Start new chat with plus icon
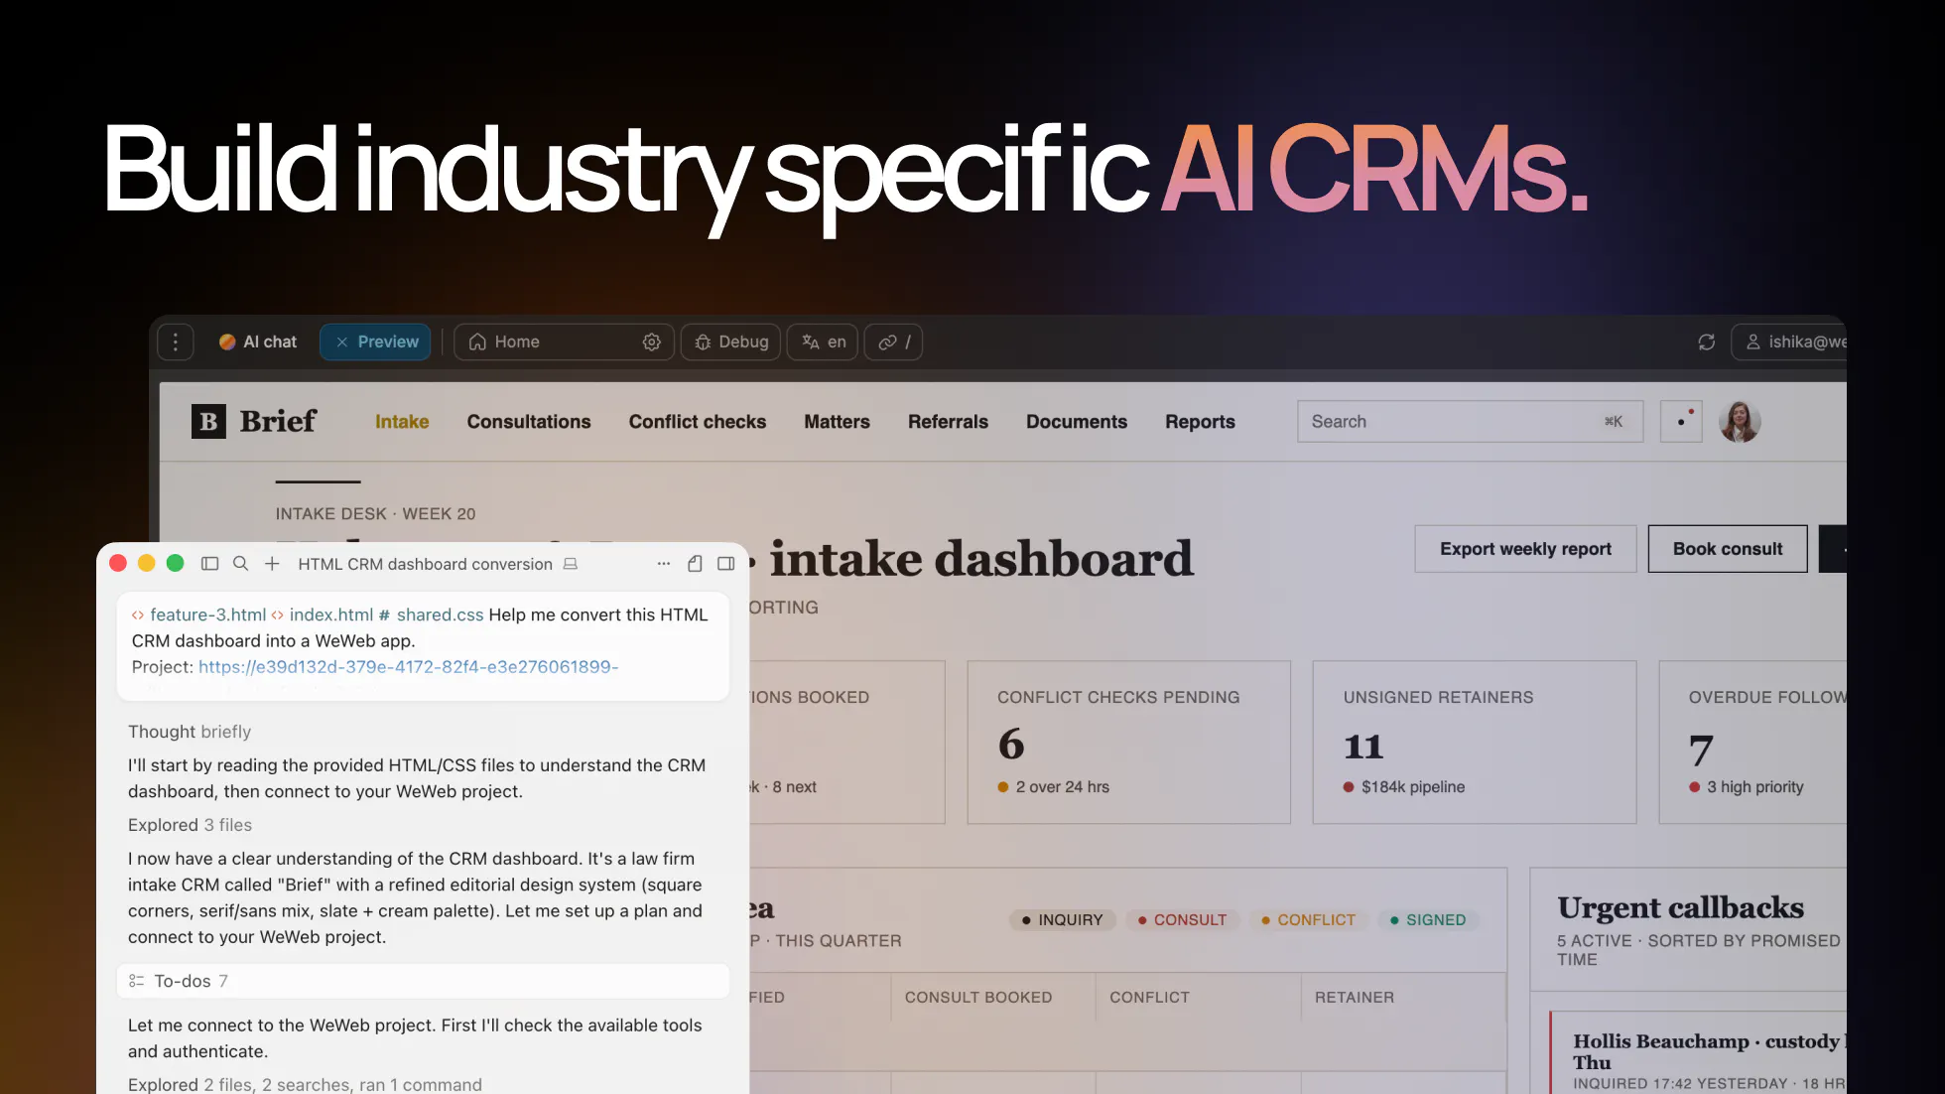This screenshot has height=1094, width=1945. coord(272,563)
